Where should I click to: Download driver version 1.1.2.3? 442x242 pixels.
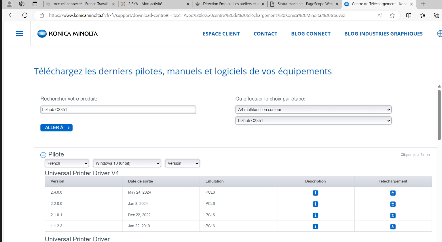click(393, 226)
